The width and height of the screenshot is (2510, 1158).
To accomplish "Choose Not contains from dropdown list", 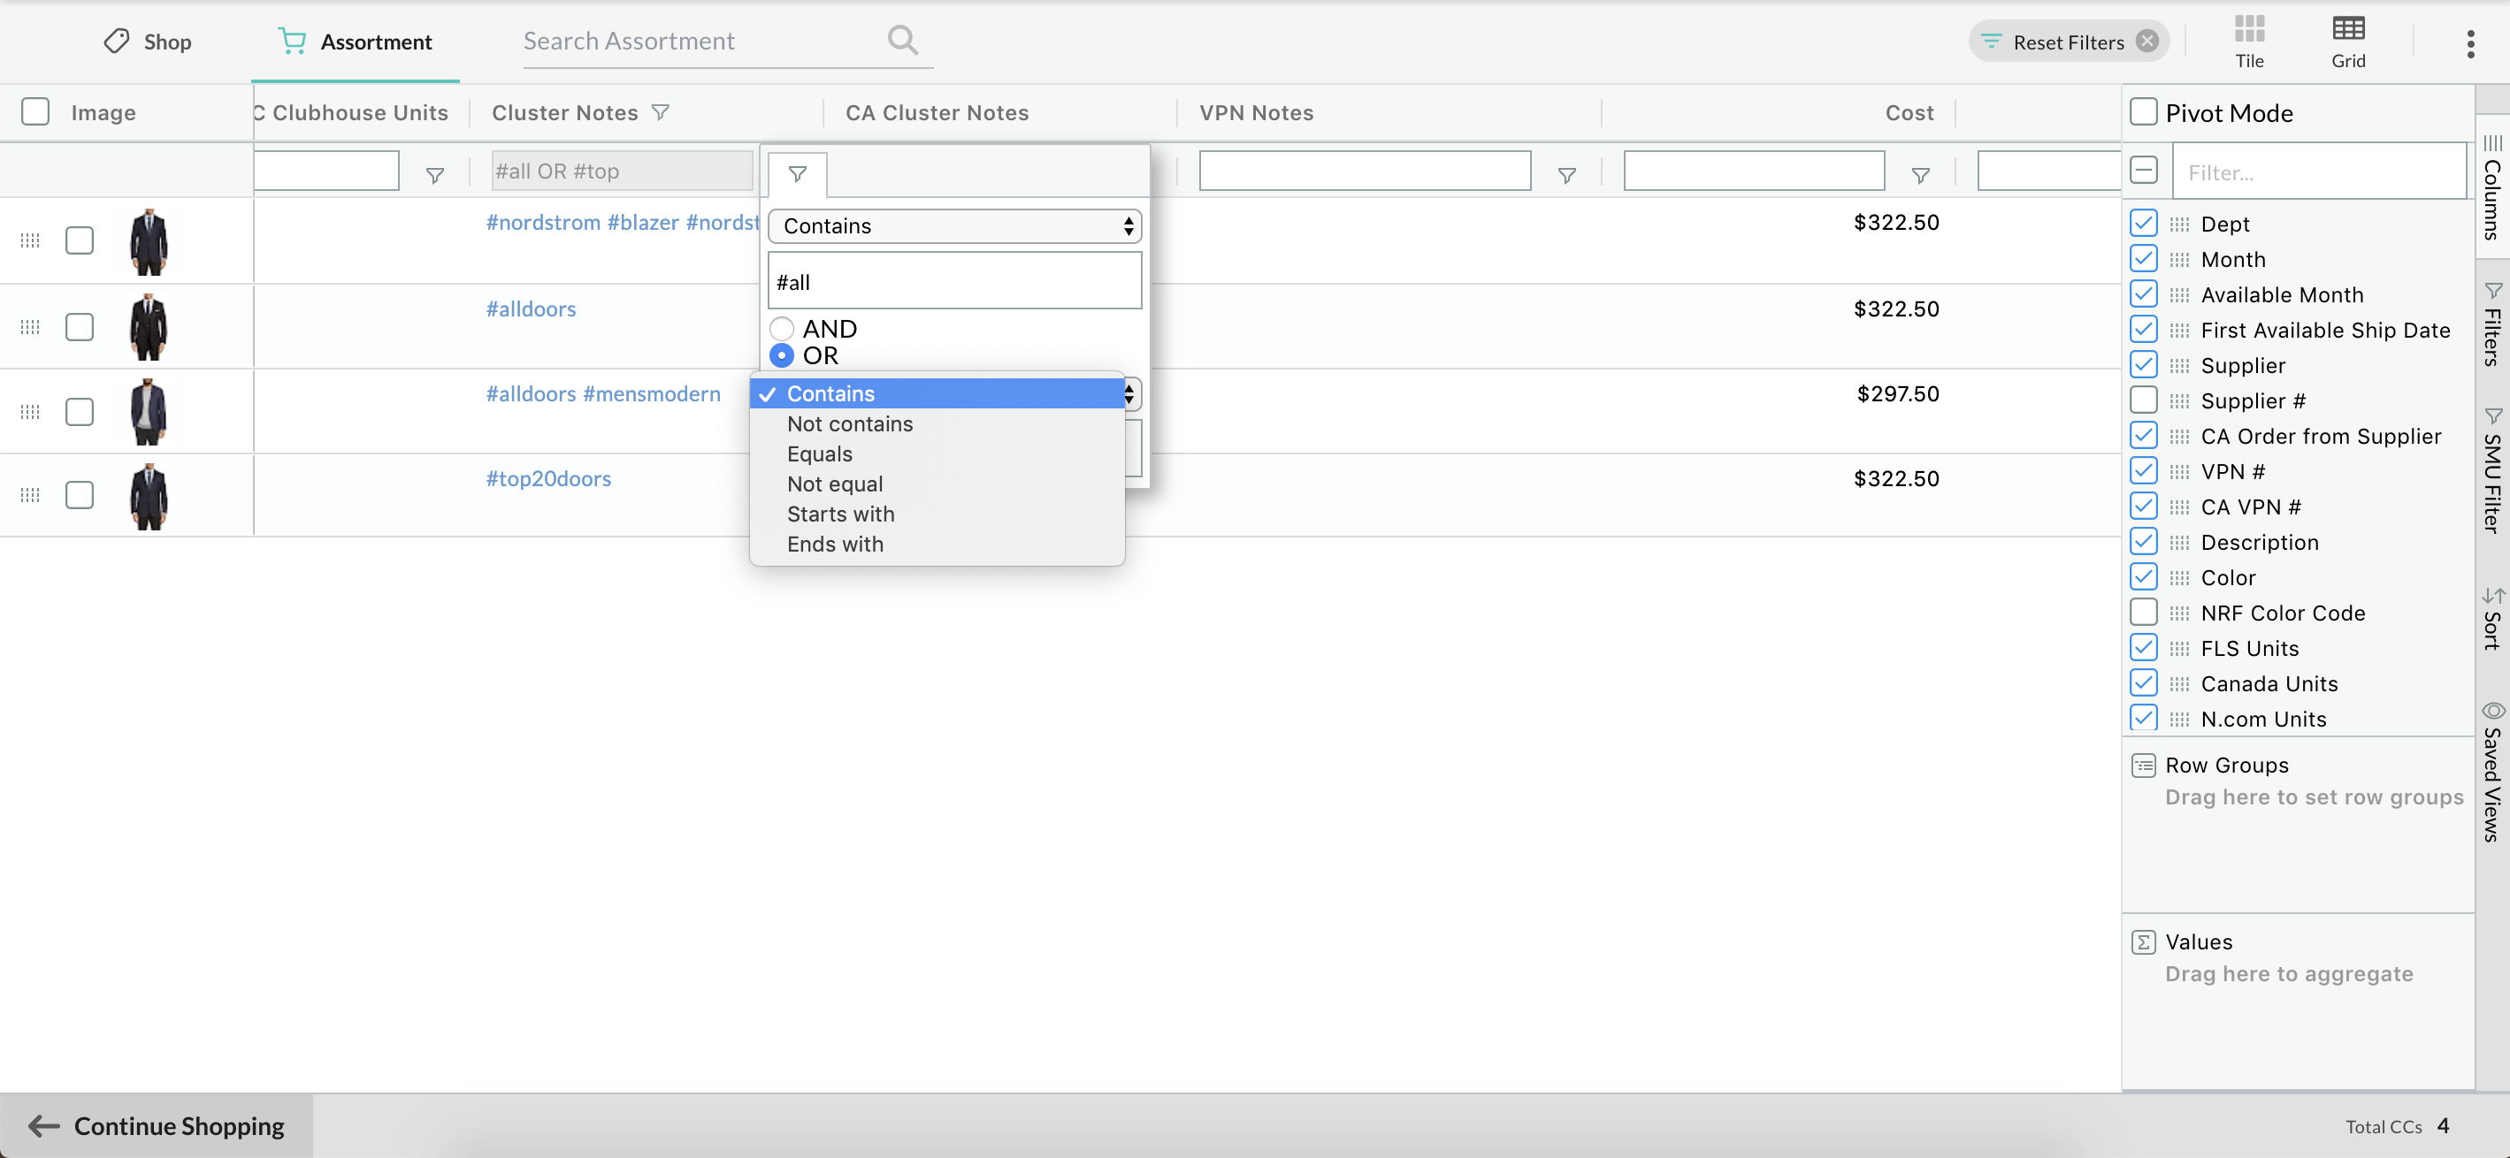I will point(850,423).
